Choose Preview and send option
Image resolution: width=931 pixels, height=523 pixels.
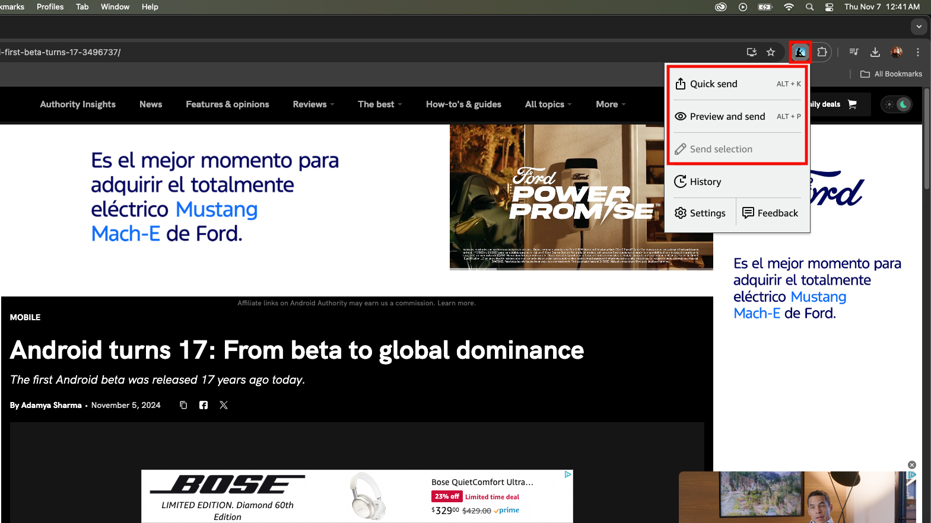(738, 116)
